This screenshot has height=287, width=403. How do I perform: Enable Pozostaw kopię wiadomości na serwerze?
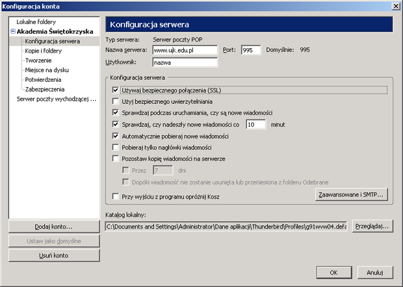point(116,158)
